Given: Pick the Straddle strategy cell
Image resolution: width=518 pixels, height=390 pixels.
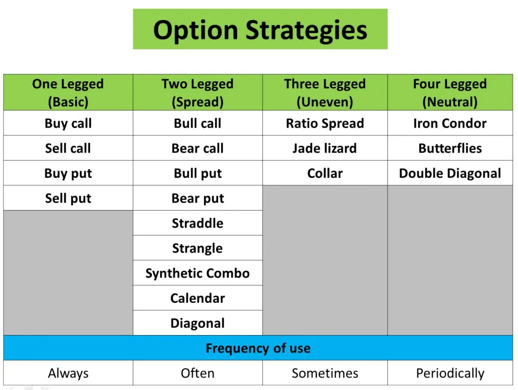Looking at the screenshot, I should [197, 223].
